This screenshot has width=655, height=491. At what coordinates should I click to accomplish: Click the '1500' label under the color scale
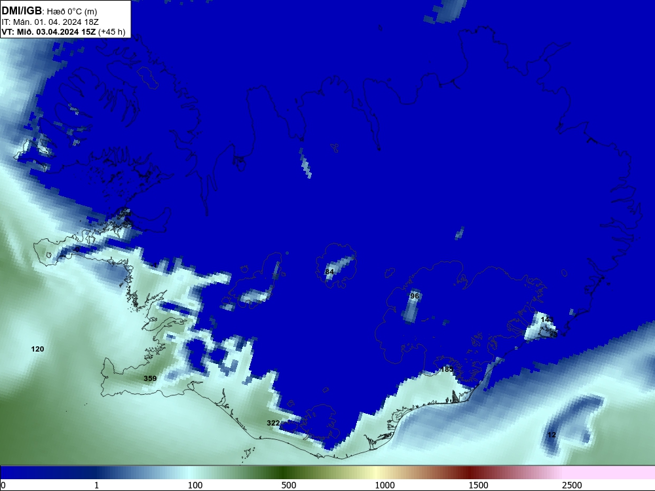tap(478, 485)
